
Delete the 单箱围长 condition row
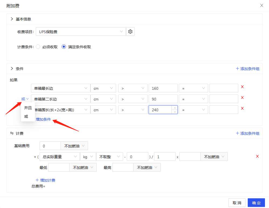pyautogui.click(x=242, y=109)
